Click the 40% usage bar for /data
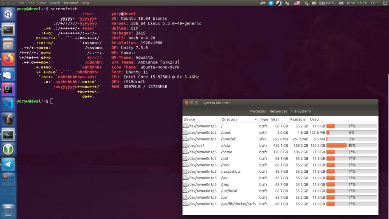 point(352,145)
